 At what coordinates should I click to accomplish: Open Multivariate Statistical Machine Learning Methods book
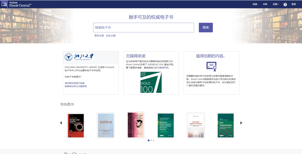click(x=166, y=125)
